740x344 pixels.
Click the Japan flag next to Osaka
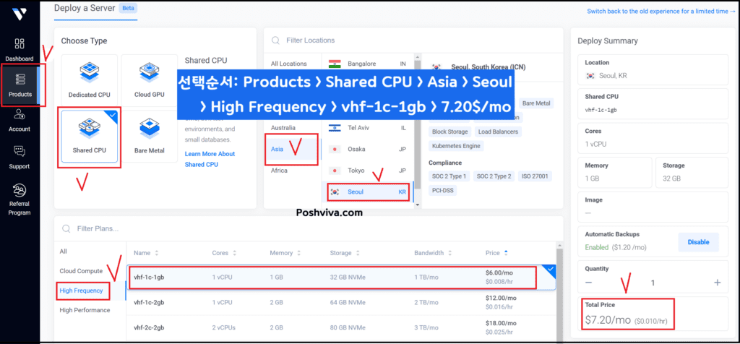coord(335,149)
